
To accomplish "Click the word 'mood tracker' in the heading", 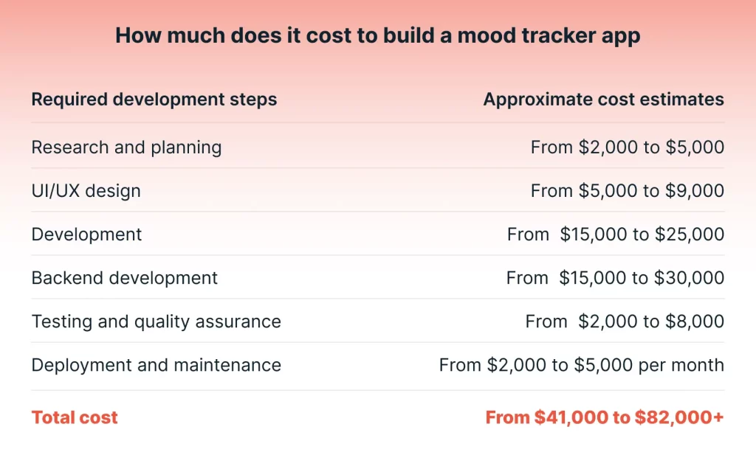I will point(526,35).
